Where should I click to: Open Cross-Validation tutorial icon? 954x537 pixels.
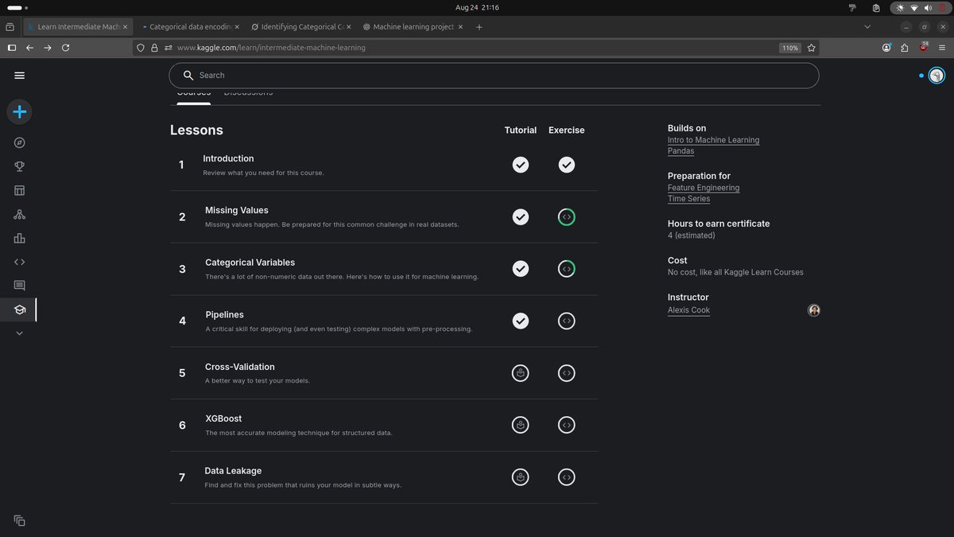pyautogui.click(x=521, y=373)
